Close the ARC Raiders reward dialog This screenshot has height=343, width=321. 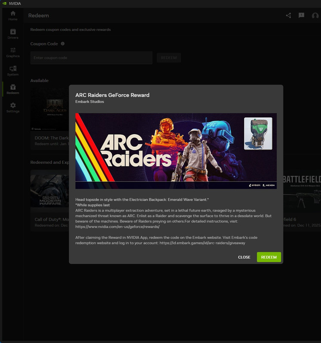pos(244,257)
